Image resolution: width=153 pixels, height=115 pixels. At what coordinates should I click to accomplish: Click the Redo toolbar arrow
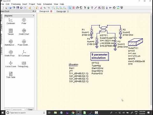(48, 8)
